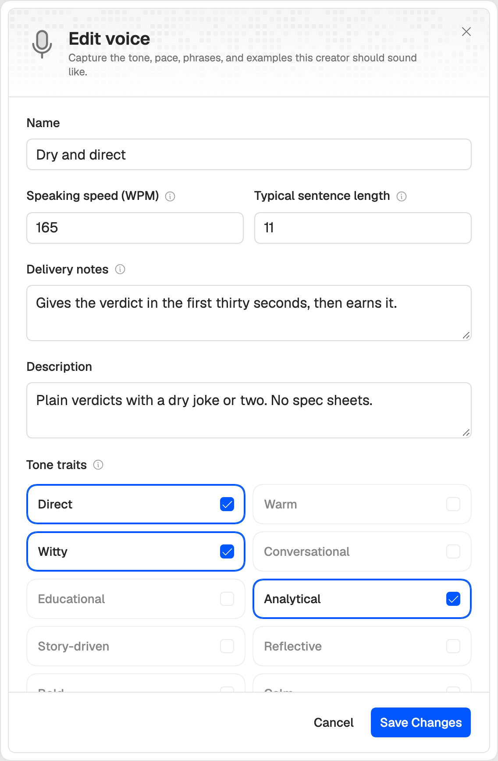This screenshot has height=761, width=498.
Task: Grab the Delivery notes resize handle
Action: pos(466,336)
